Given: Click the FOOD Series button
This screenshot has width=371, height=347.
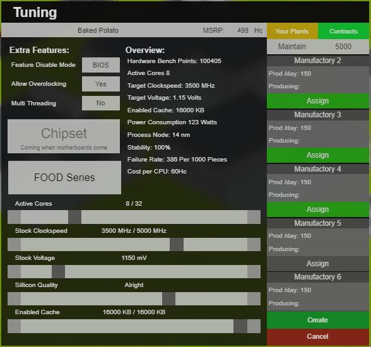Looking at the screenshot, I should click(x=64, y=177).
